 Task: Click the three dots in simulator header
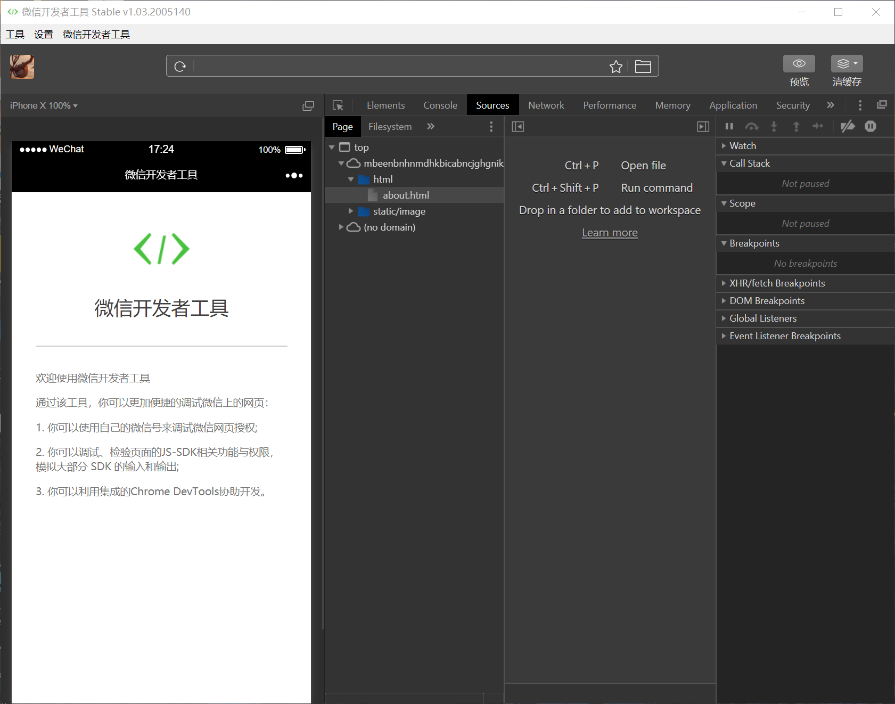click(x=294, y=175)
